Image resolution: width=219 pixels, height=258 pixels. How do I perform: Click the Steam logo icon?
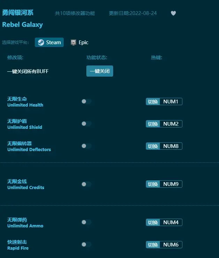[x=41, y=42]
